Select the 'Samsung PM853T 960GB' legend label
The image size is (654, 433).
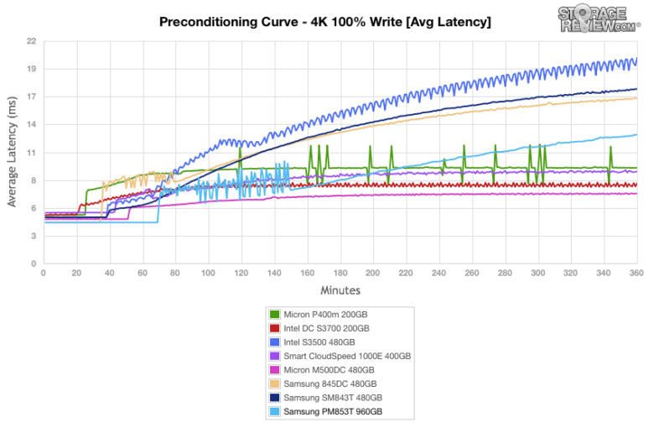click(333, 411)
